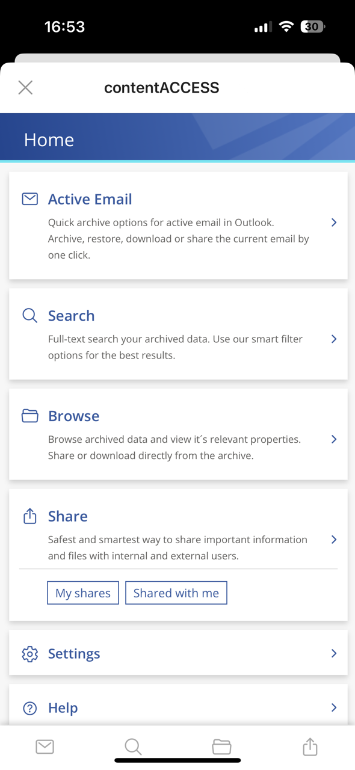Click the Wi-Fi icon in the status bar
355x770 pixels.
pos(286,26)
